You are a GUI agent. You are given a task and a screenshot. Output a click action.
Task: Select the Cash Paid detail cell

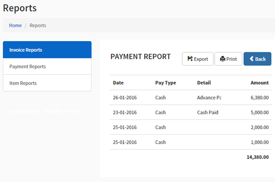coord(208,112)
